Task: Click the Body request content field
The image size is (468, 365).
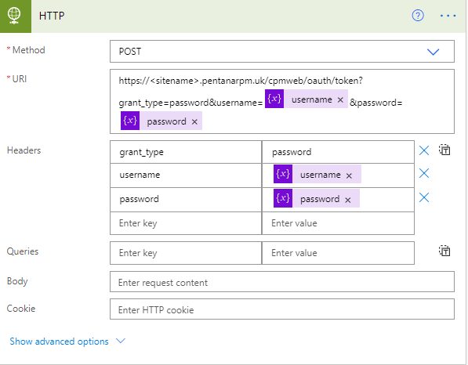Action: [x=282, y=282]
